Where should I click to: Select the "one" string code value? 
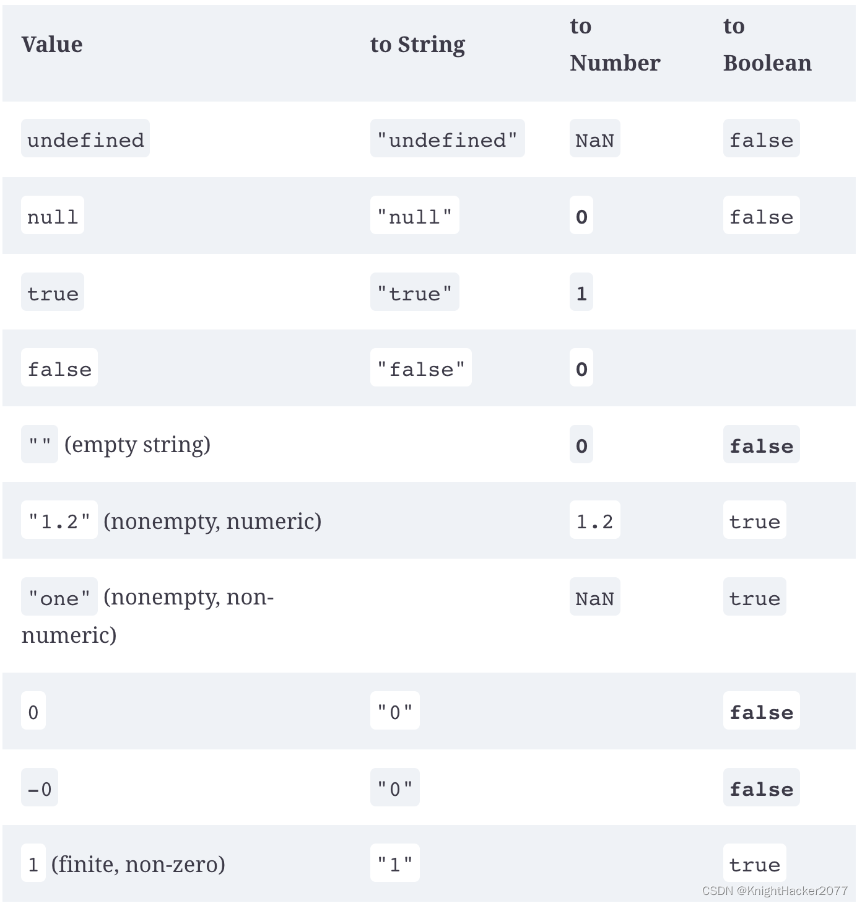click(59, 597)
